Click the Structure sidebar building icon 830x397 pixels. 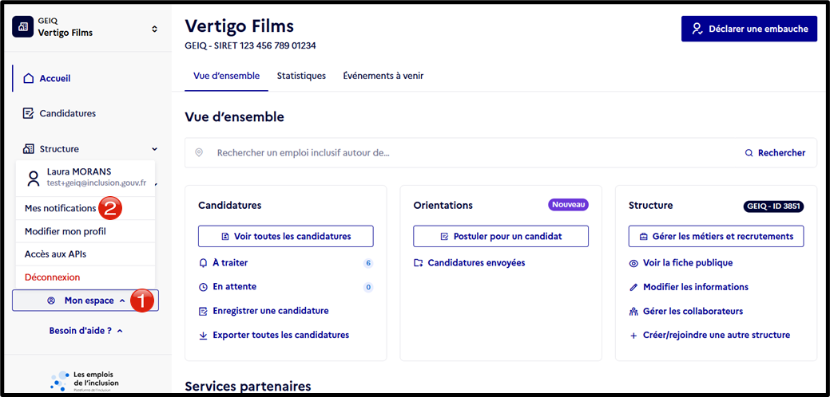click(29, 149)
